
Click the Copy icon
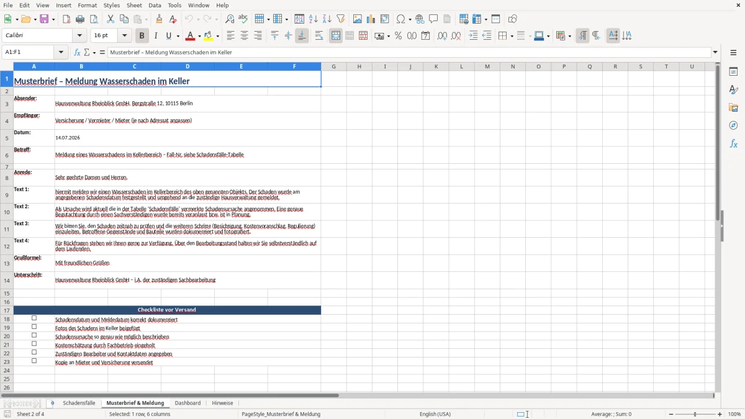(x=124, y=19)
